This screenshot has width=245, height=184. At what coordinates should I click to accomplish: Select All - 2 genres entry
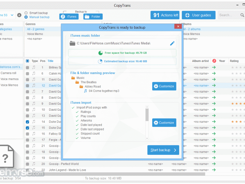(x=36, y=29)
